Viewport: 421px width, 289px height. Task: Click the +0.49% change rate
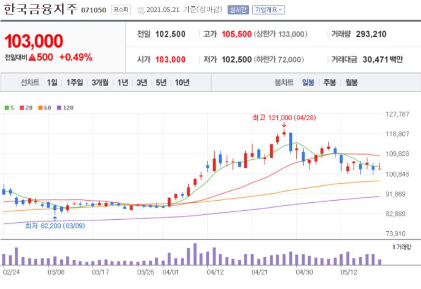[76, 57]
